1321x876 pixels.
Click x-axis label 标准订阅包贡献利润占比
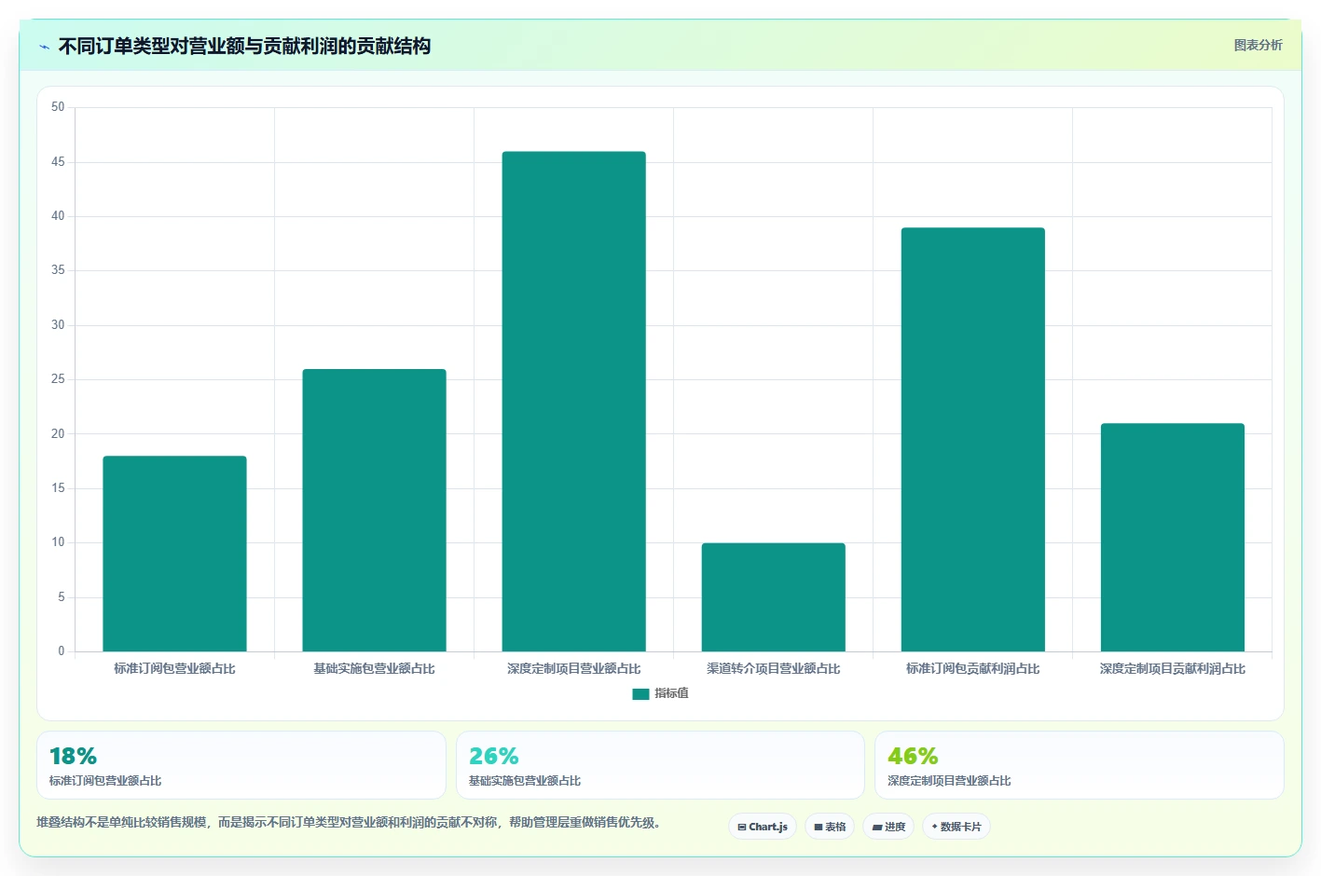pyautogui.click(x=972, y=669)
